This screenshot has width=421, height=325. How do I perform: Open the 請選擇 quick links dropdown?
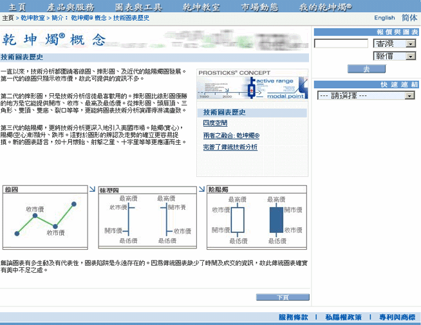366,96
